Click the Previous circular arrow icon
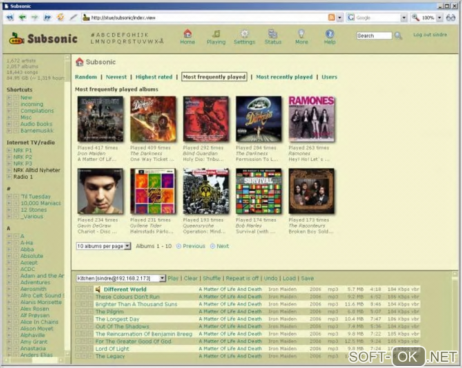 [x=178, y=246]
